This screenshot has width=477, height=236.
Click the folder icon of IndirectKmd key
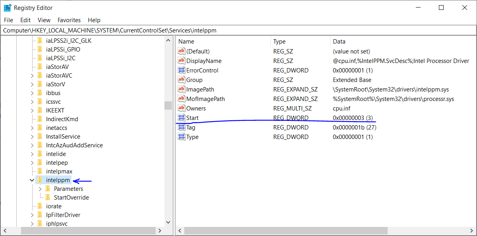tap(39, 119)
